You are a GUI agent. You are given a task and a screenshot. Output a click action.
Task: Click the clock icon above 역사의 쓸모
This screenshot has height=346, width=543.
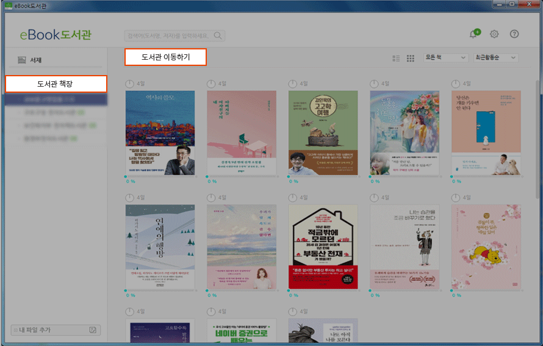pos(130,84)
